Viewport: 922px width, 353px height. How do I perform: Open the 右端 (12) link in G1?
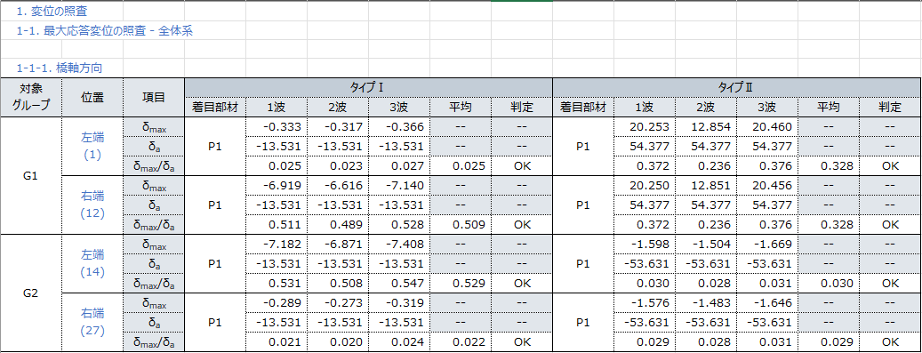pyautogui.click(x=92, y=205)
